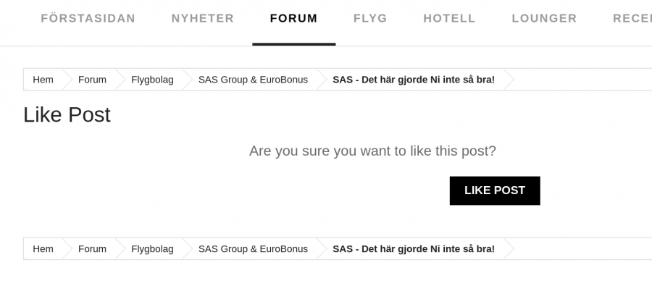Screen dimensions: 652x281
Task: Open the partially visible Rece... tab
Action: (632, 19)
